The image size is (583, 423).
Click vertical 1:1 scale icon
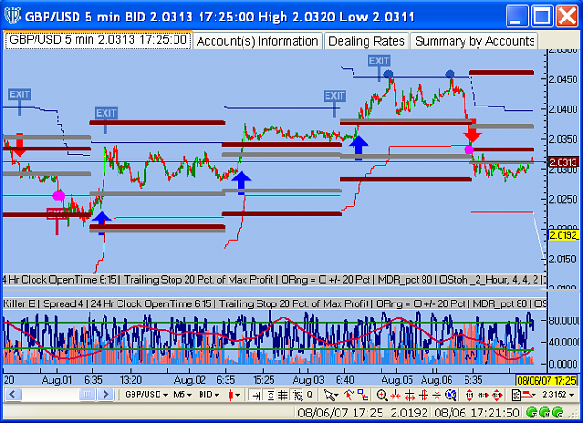coord(469,395)
